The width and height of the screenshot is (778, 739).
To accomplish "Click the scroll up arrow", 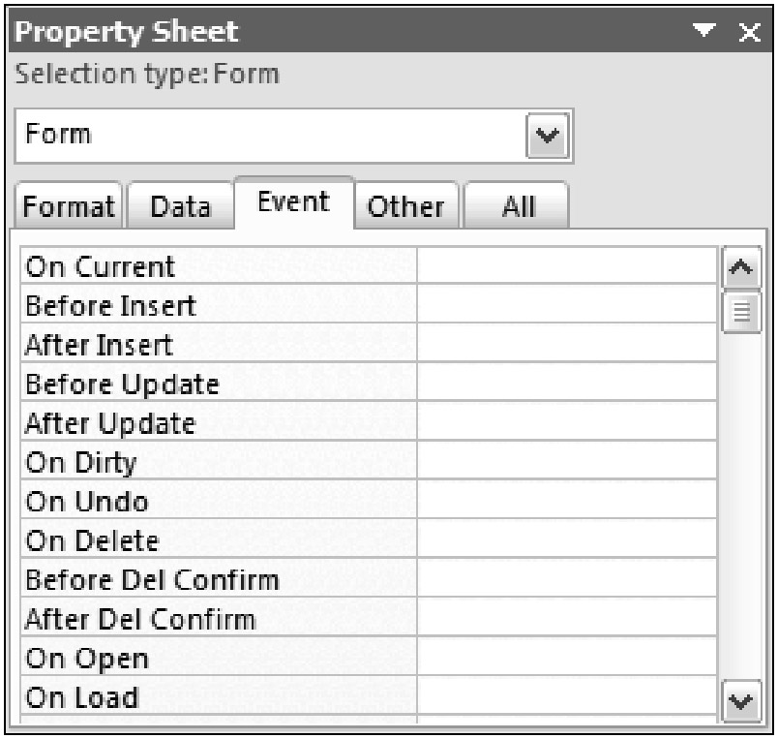I will click(x=741, y=266).
